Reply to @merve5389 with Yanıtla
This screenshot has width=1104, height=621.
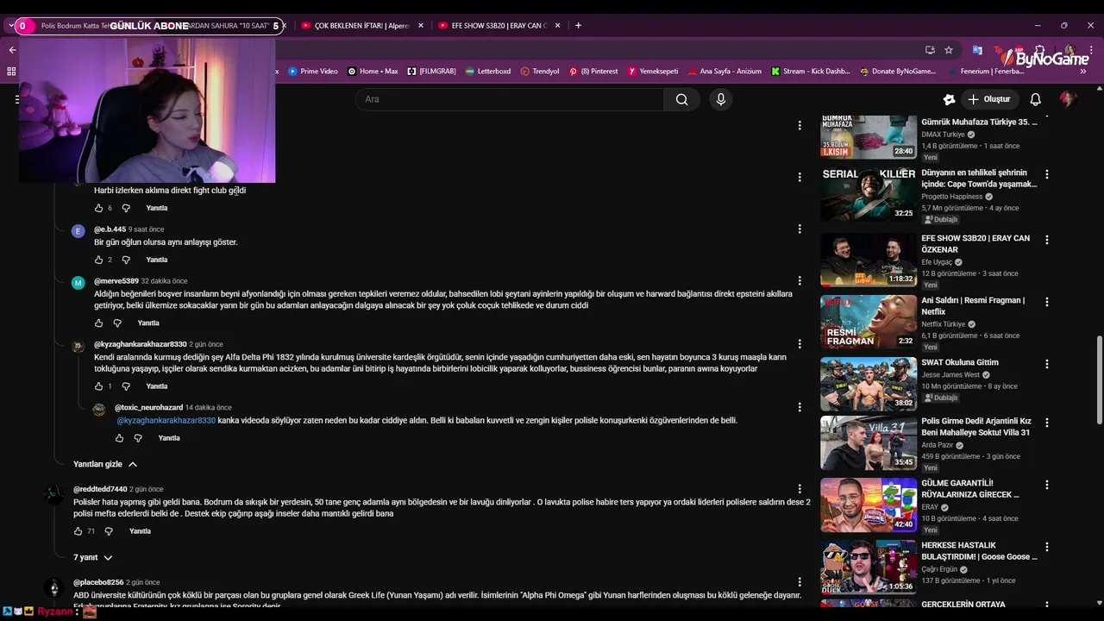pos(148,323)
